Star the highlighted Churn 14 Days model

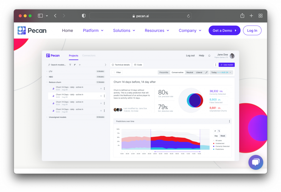(x=101, y=96)
